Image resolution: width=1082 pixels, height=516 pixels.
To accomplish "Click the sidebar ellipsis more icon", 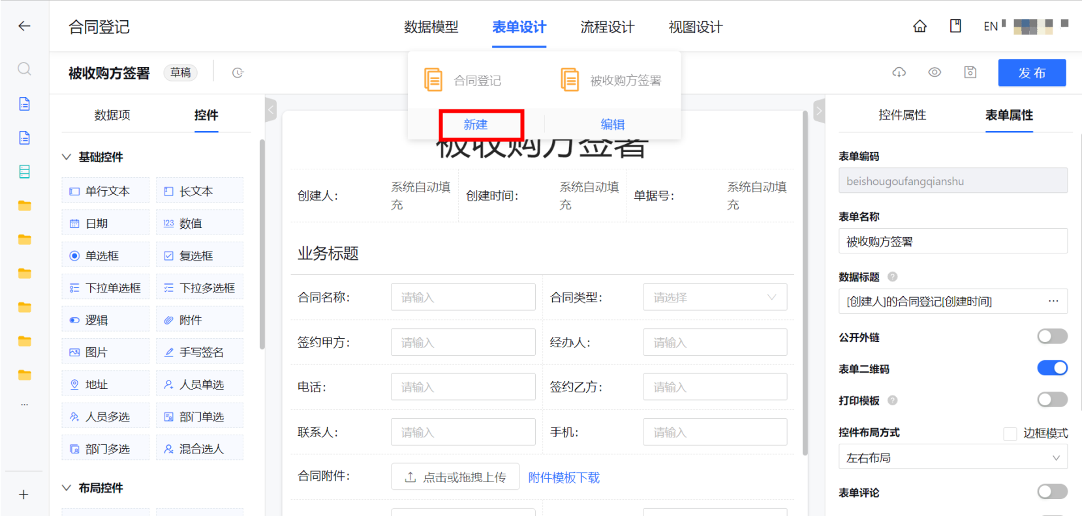I will click(25, 405).
